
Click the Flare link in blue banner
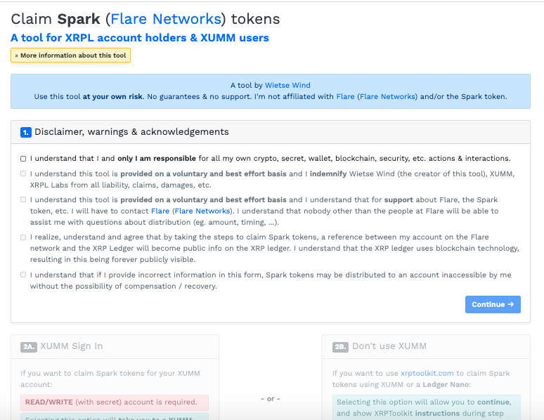coord(345,96)
